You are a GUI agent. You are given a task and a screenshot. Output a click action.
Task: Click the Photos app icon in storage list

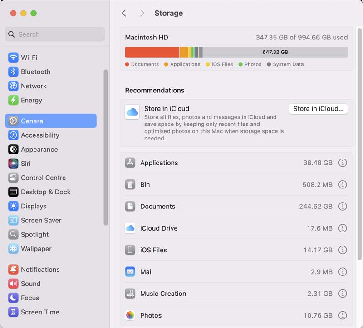[130, 315]
